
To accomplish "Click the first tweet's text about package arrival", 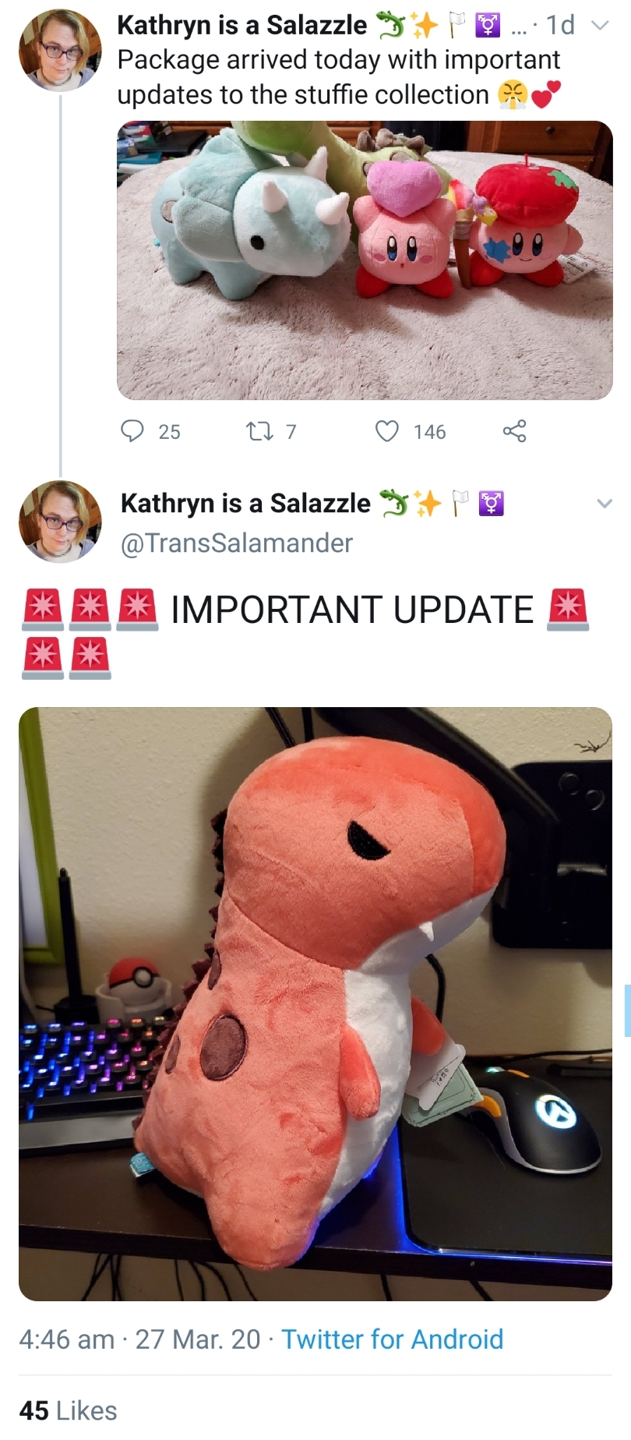I will (339, 77).
